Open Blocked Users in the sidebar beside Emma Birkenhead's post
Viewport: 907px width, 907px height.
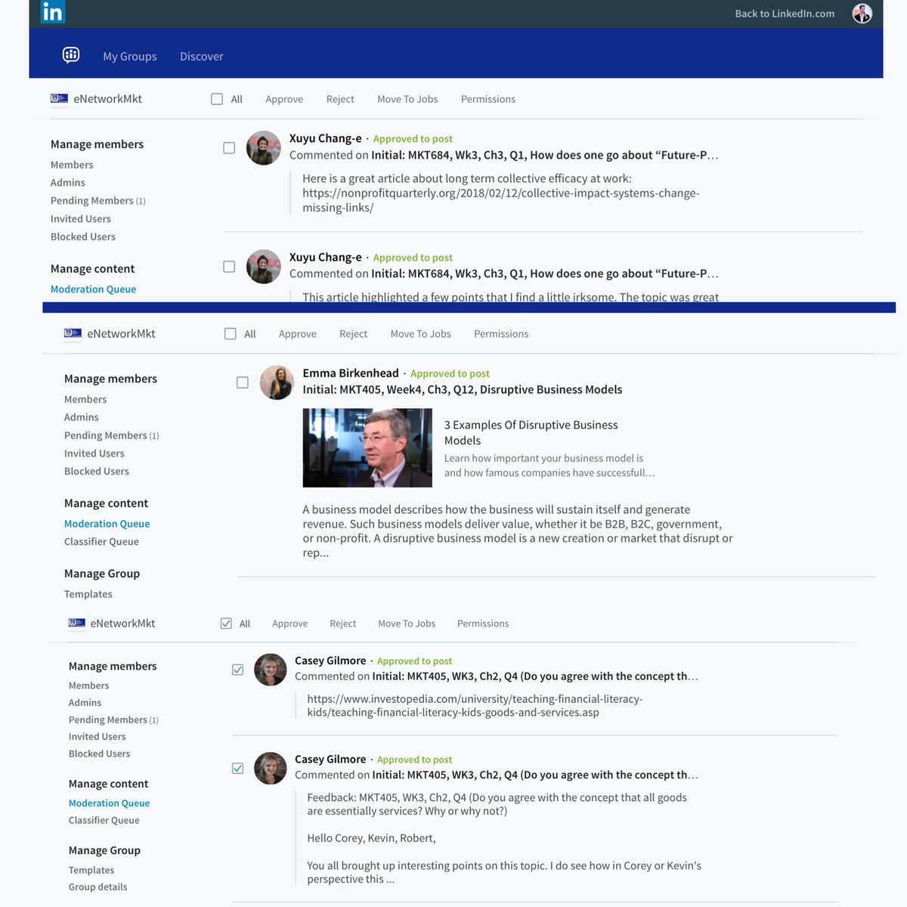point(97,471)
